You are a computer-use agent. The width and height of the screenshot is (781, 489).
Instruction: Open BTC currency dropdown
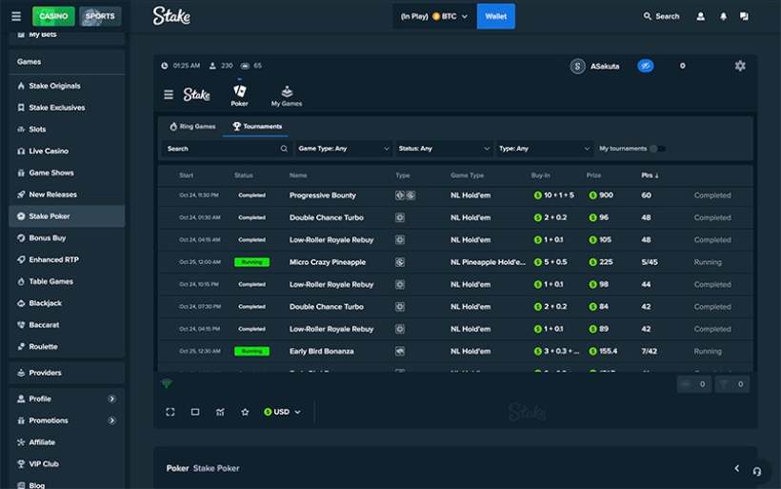434,16
